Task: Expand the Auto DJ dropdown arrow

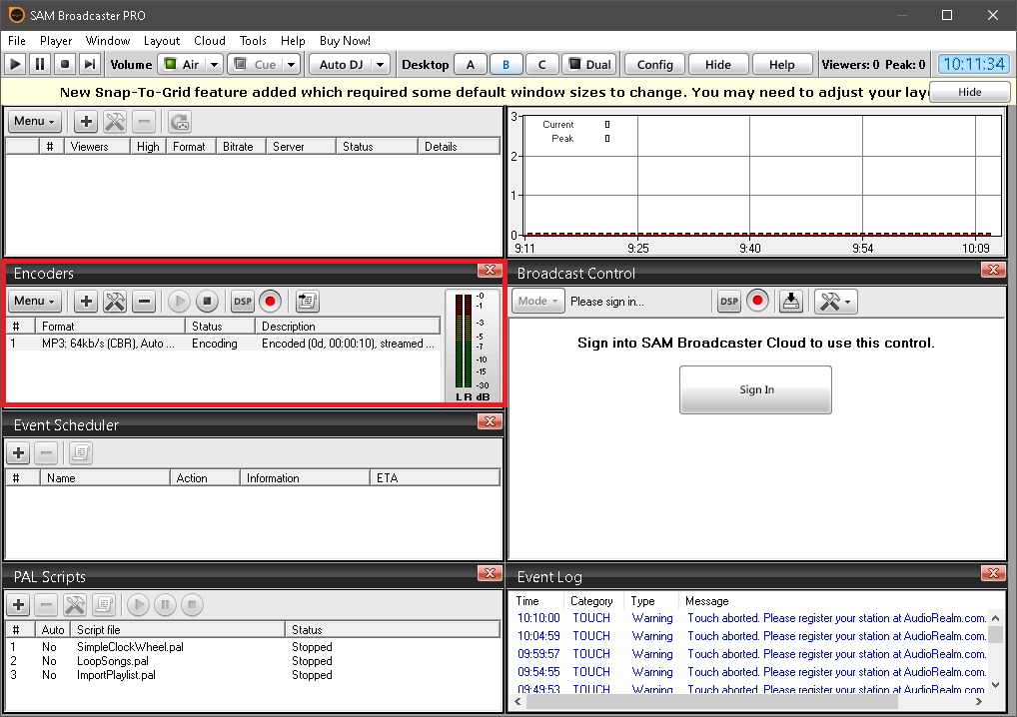Action: [x=381, y=64]
